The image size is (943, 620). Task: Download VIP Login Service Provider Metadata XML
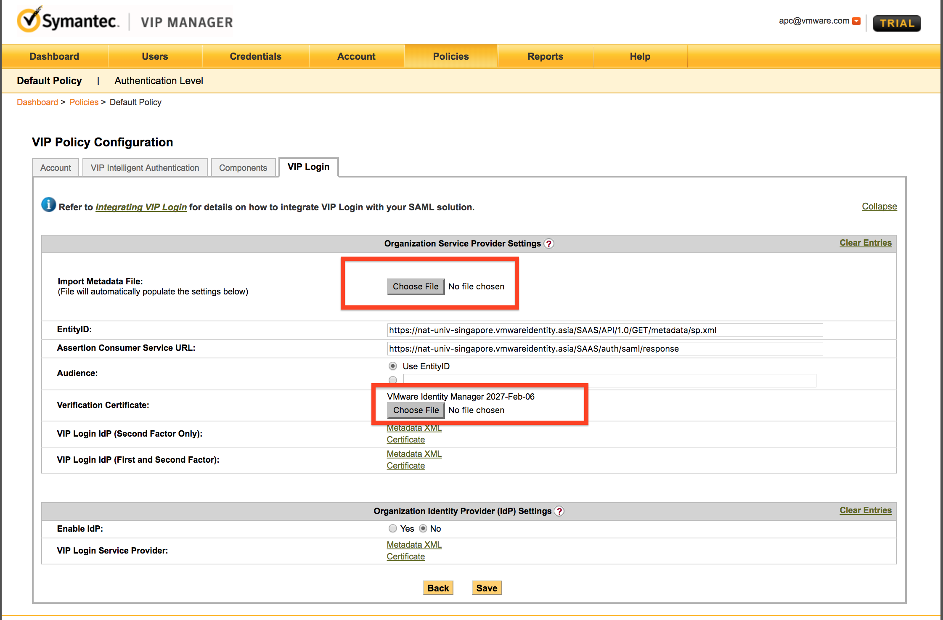tap(414, 545)
